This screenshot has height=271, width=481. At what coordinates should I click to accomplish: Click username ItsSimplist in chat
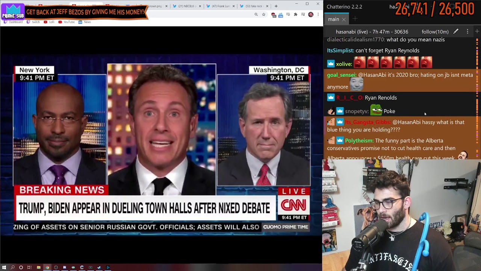340,50
